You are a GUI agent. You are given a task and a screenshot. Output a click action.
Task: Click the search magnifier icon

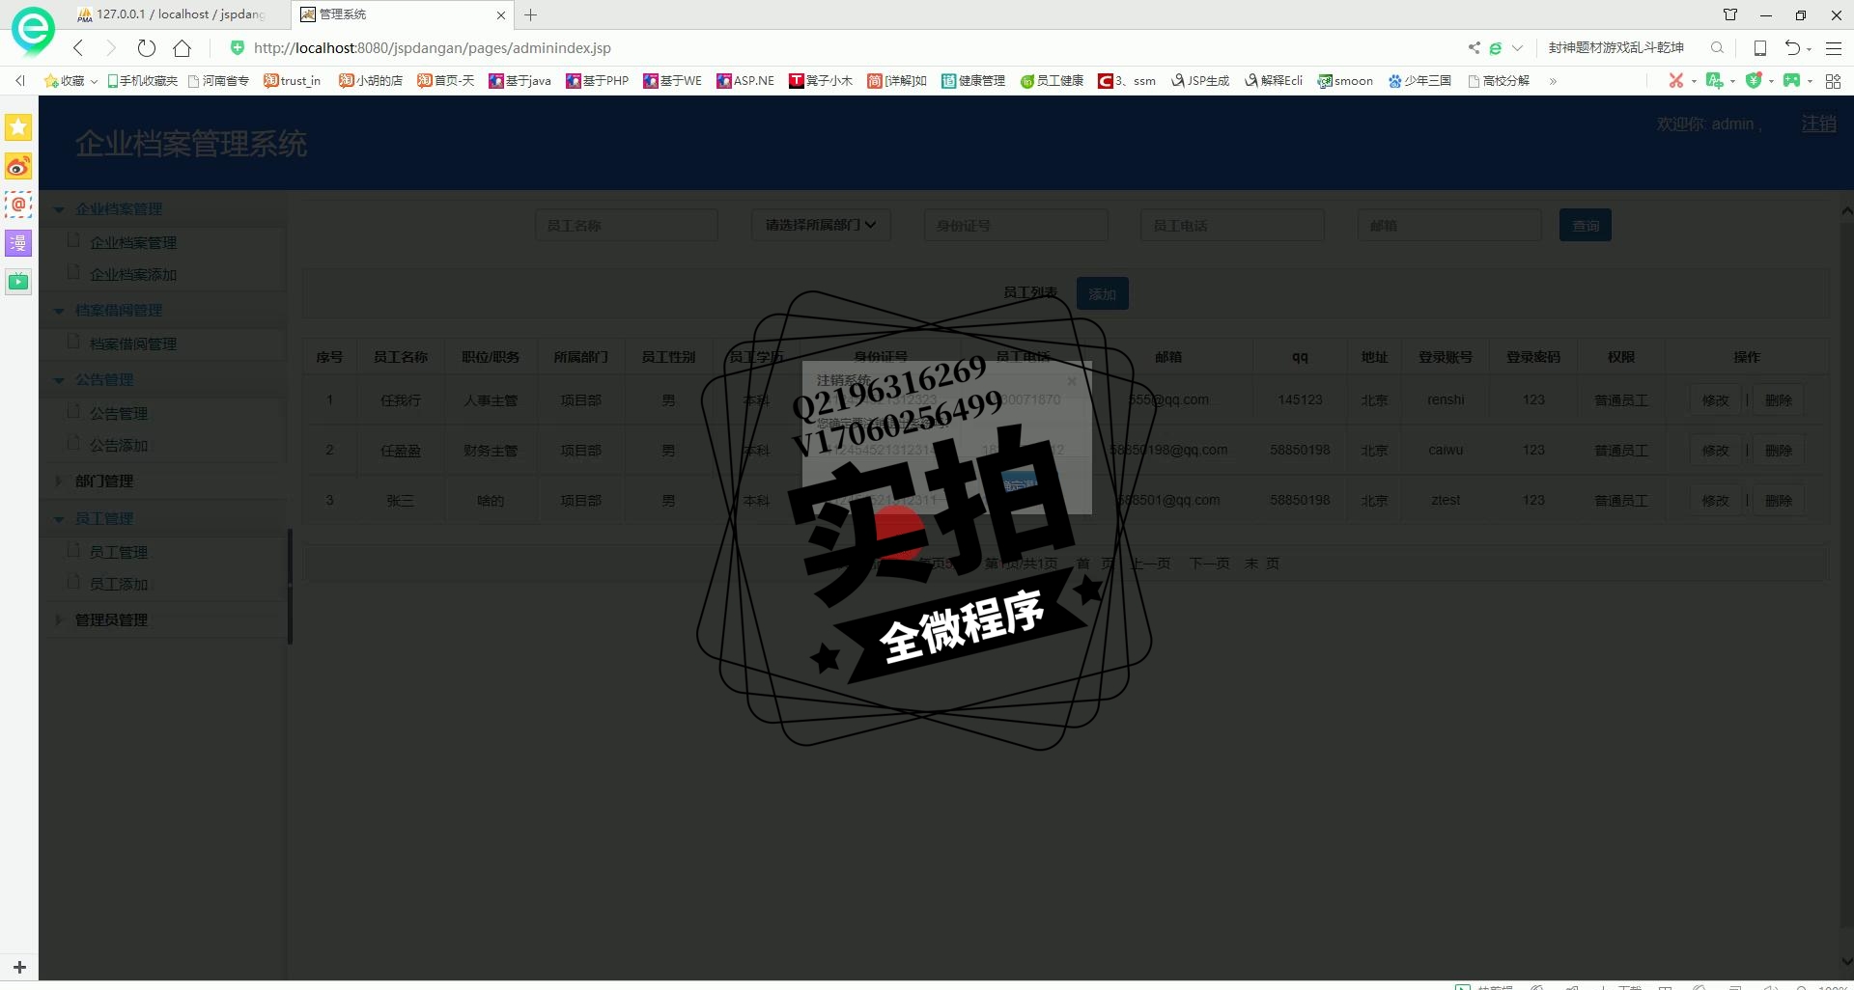[x=1717, y=47]
